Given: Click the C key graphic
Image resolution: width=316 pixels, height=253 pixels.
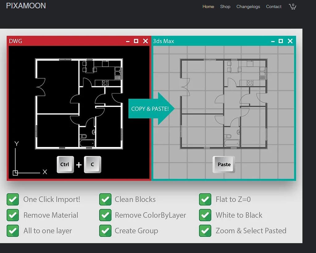Looking at the screenshot, I should coord(93,165).
